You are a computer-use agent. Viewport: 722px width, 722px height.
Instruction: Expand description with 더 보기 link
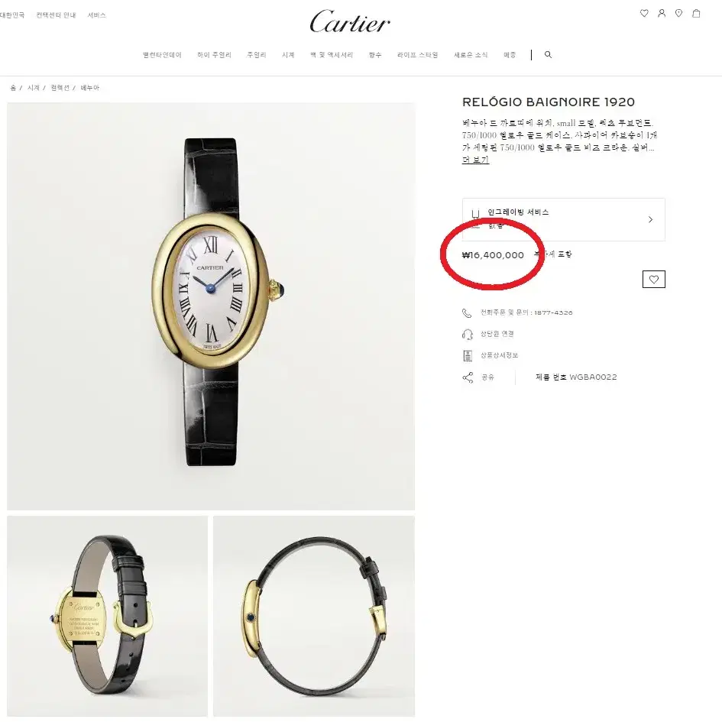pyautogui.click(x=475, y=160)
